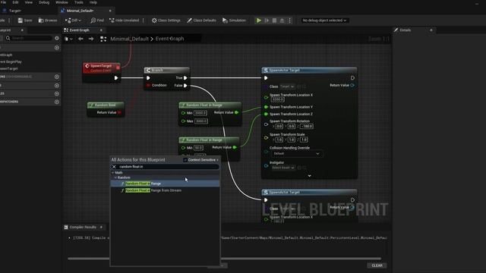Toggle the Context Sensitive checkbox
The width and height of the screenshot is (486, 273).
click(185, 160)
